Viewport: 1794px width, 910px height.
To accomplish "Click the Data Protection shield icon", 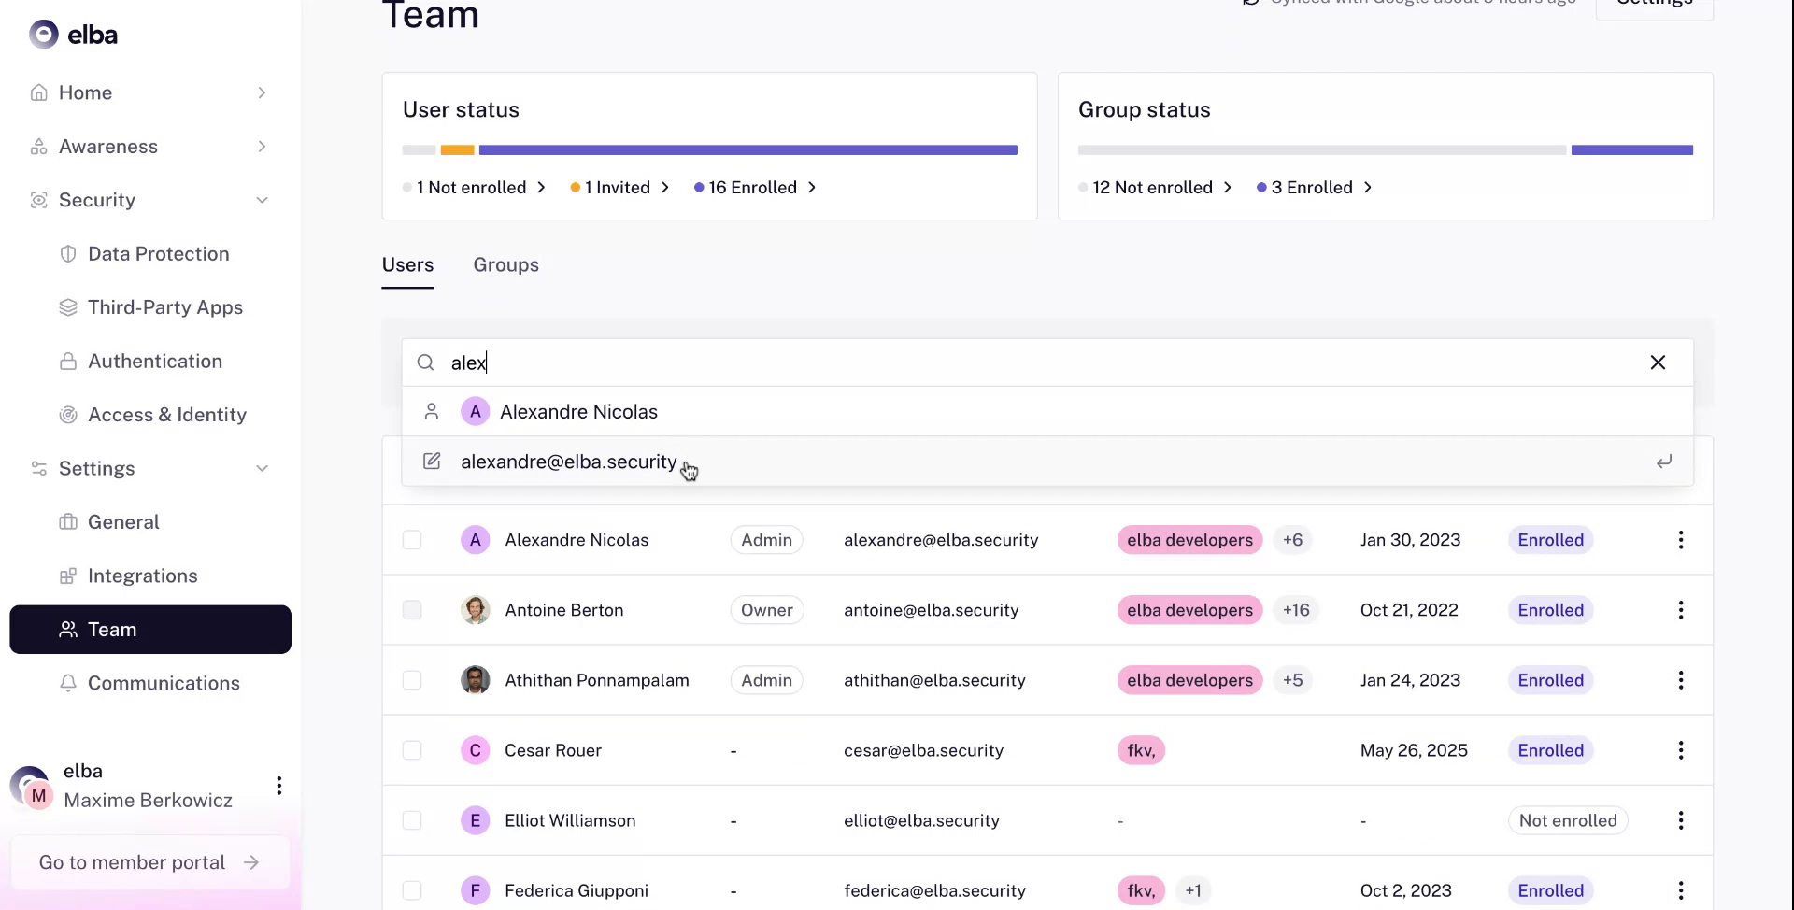I will tap(67, 254).
